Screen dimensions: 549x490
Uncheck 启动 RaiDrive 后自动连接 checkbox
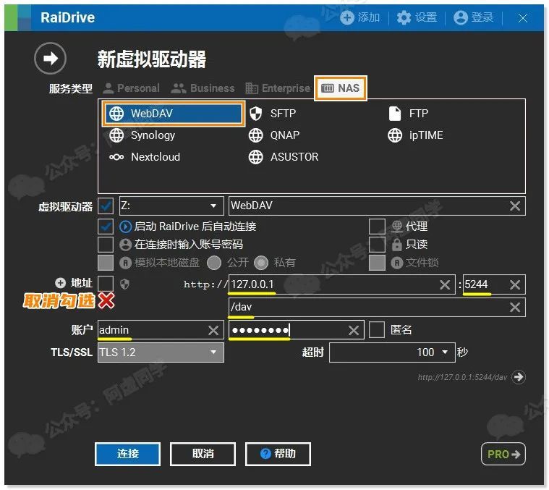coord(106,227)
